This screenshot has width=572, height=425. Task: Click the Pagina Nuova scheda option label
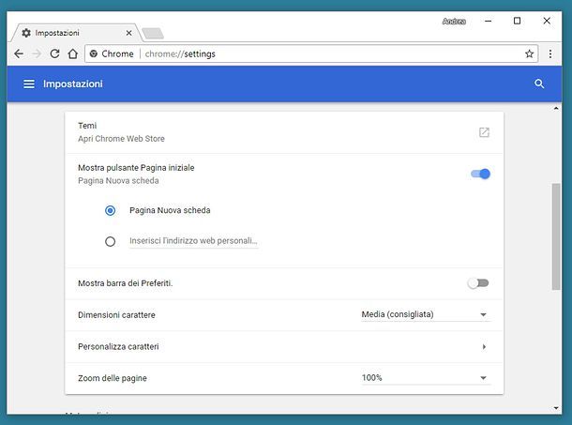170,211
